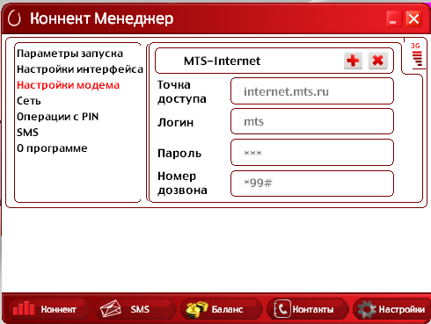Open the Коннект tab with the bars icon
Image resolution: width=431 pixels, height=324 pixels.
click(48, 309)
